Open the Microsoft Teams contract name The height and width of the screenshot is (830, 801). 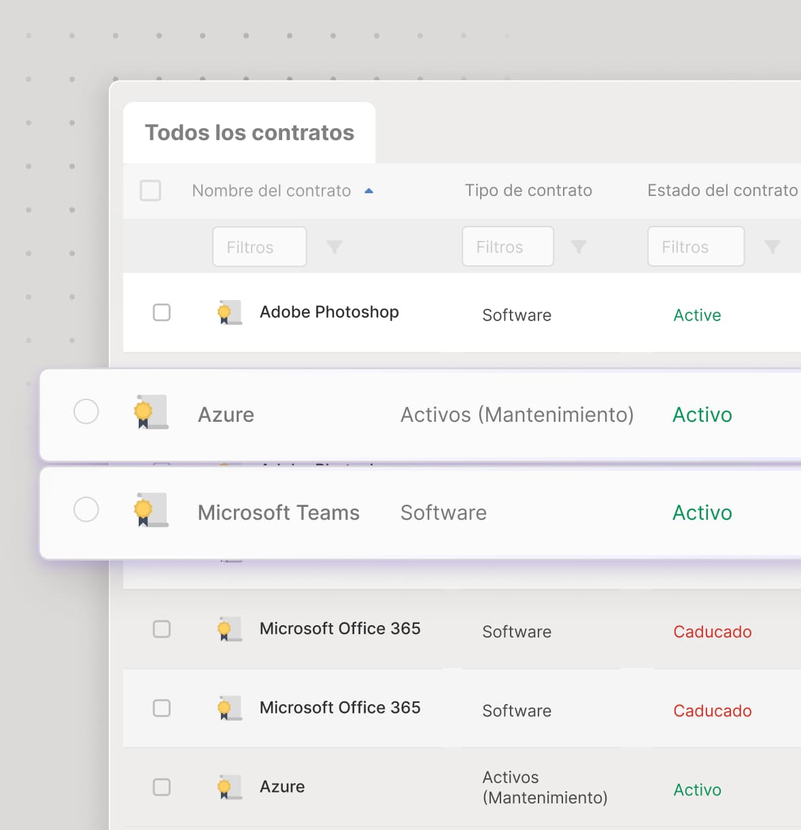(x=279, y=512)
